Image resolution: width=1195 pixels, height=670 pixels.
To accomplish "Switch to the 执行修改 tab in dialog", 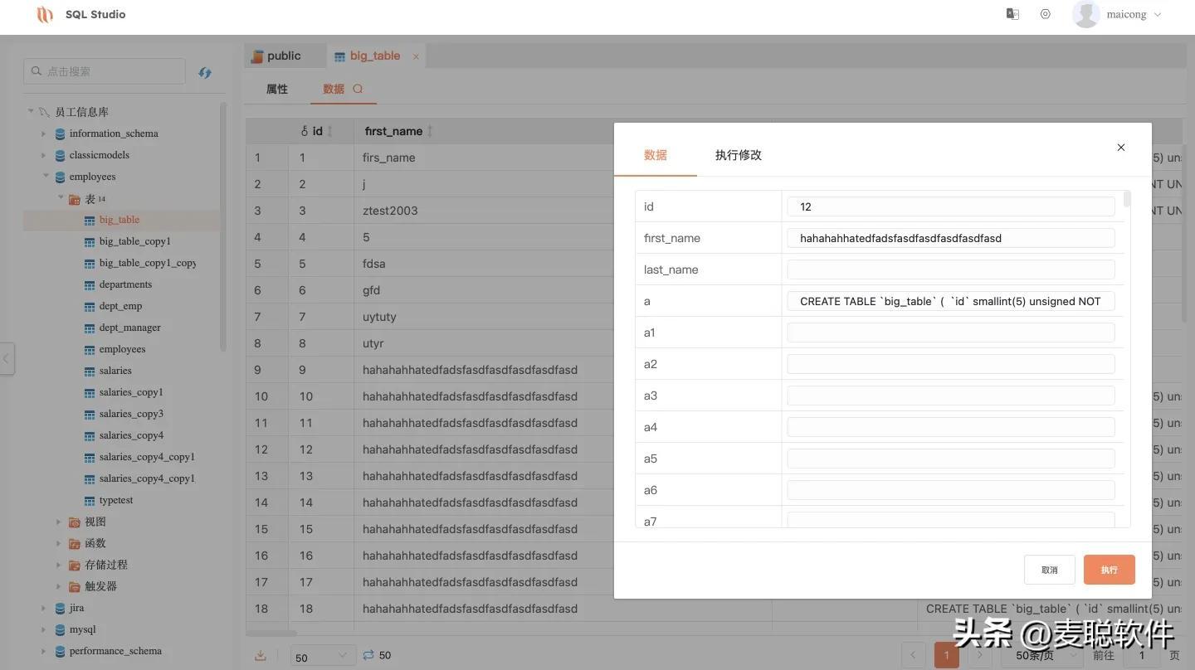I will tap(738, 155).
